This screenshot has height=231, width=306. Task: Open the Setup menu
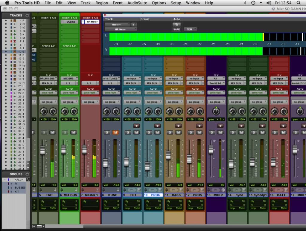pyautogui.click(x=176, y=3)
